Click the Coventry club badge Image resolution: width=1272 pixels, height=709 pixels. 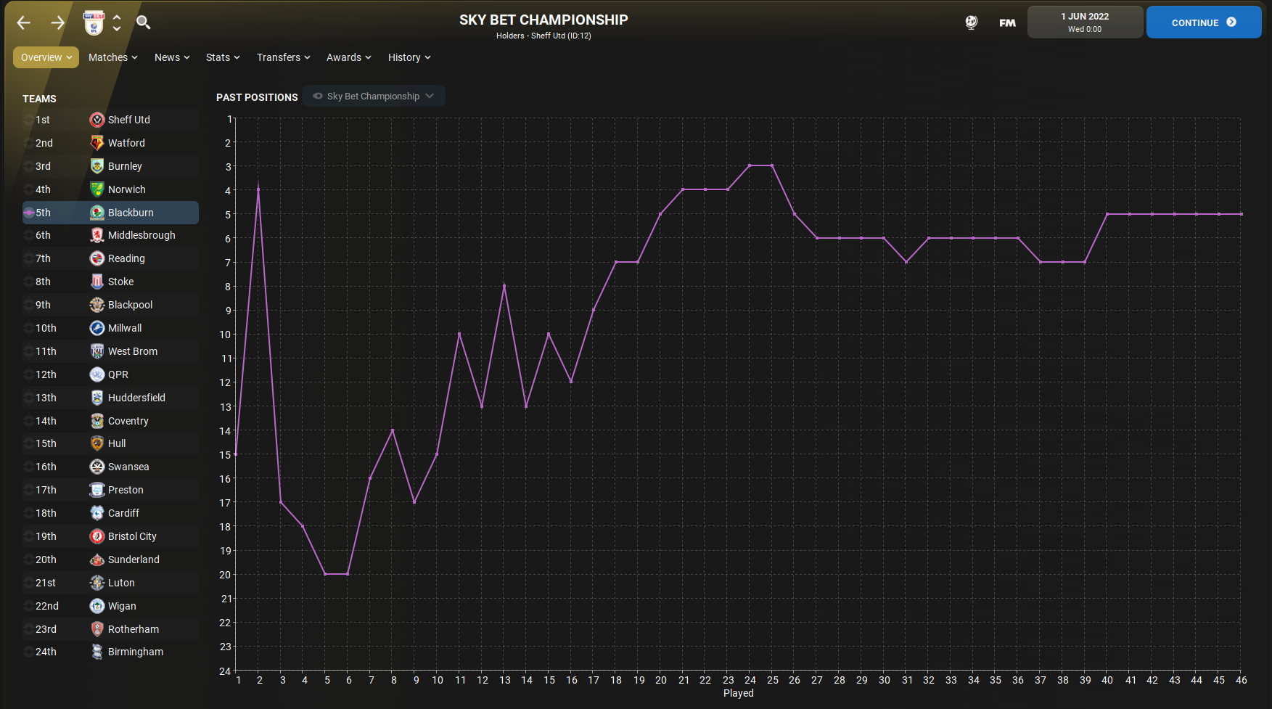[x=97, y=421]
